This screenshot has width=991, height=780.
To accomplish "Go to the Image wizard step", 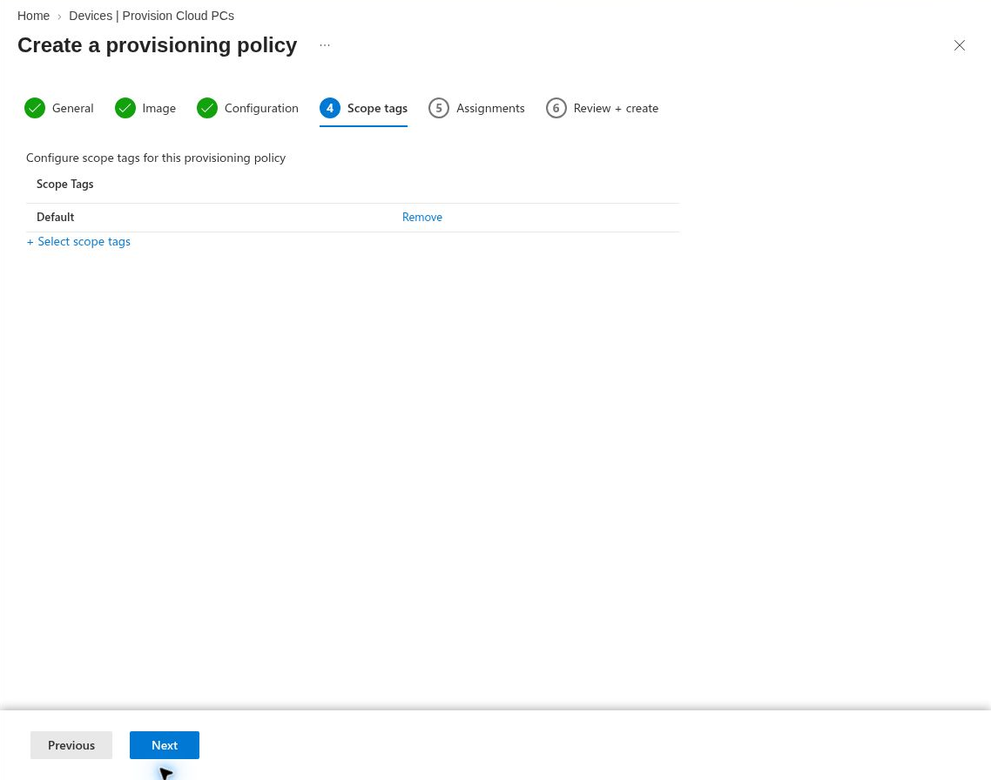I will [x=145, y=108].
